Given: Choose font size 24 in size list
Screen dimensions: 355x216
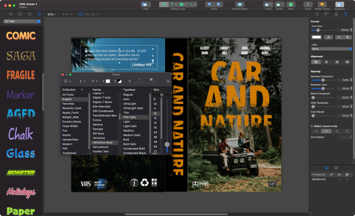Looking at the screenshot, I should click(155, 132).
